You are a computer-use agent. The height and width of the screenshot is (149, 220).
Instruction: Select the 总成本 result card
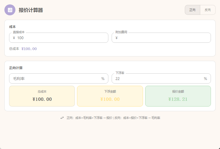click(42, 96)
